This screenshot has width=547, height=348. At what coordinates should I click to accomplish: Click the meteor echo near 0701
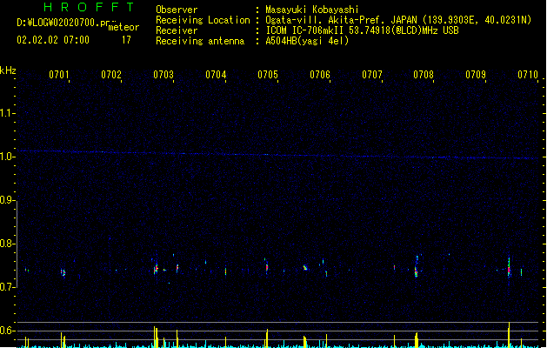coord(63,272)
